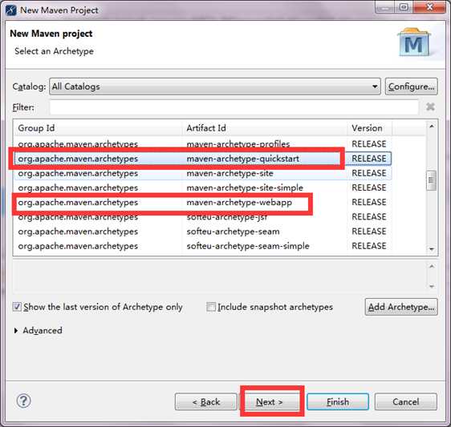Sort by the Version column header

click(369, 128)
